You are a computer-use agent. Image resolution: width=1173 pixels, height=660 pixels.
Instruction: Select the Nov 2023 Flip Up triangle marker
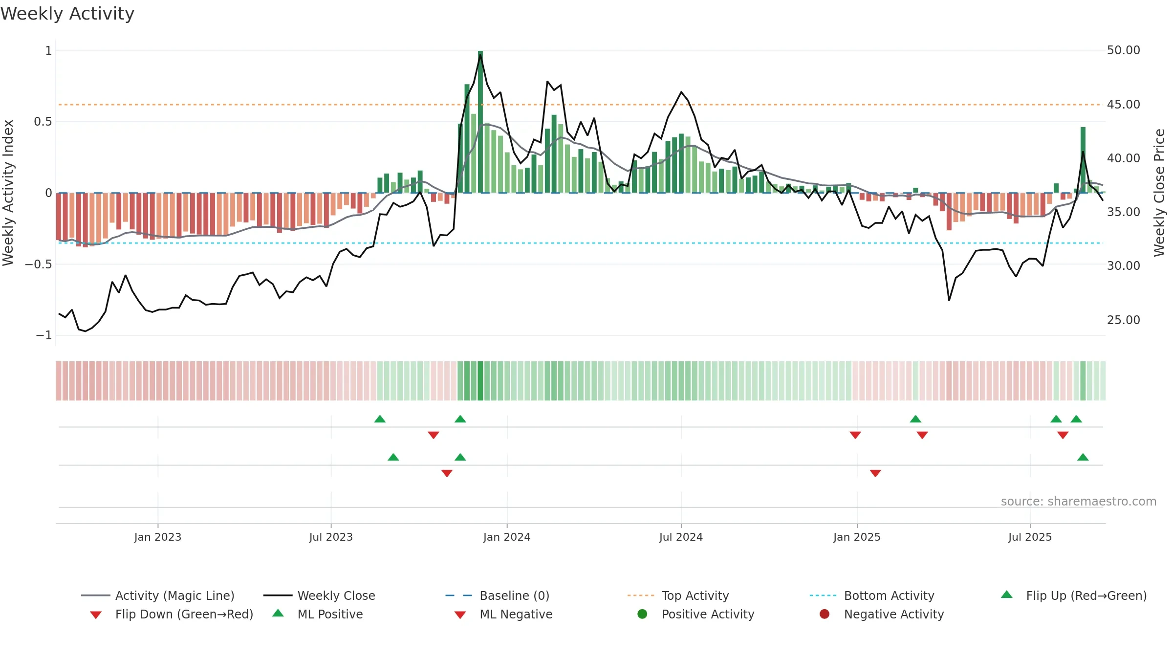[460, 419]
